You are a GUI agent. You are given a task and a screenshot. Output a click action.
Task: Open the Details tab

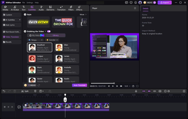pyautogui.click(x=145, y=8)
